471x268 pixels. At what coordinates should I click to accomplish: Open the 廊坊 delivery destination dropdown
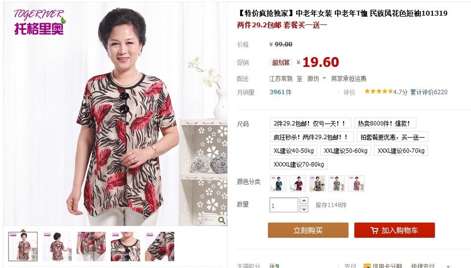(317, 79)
